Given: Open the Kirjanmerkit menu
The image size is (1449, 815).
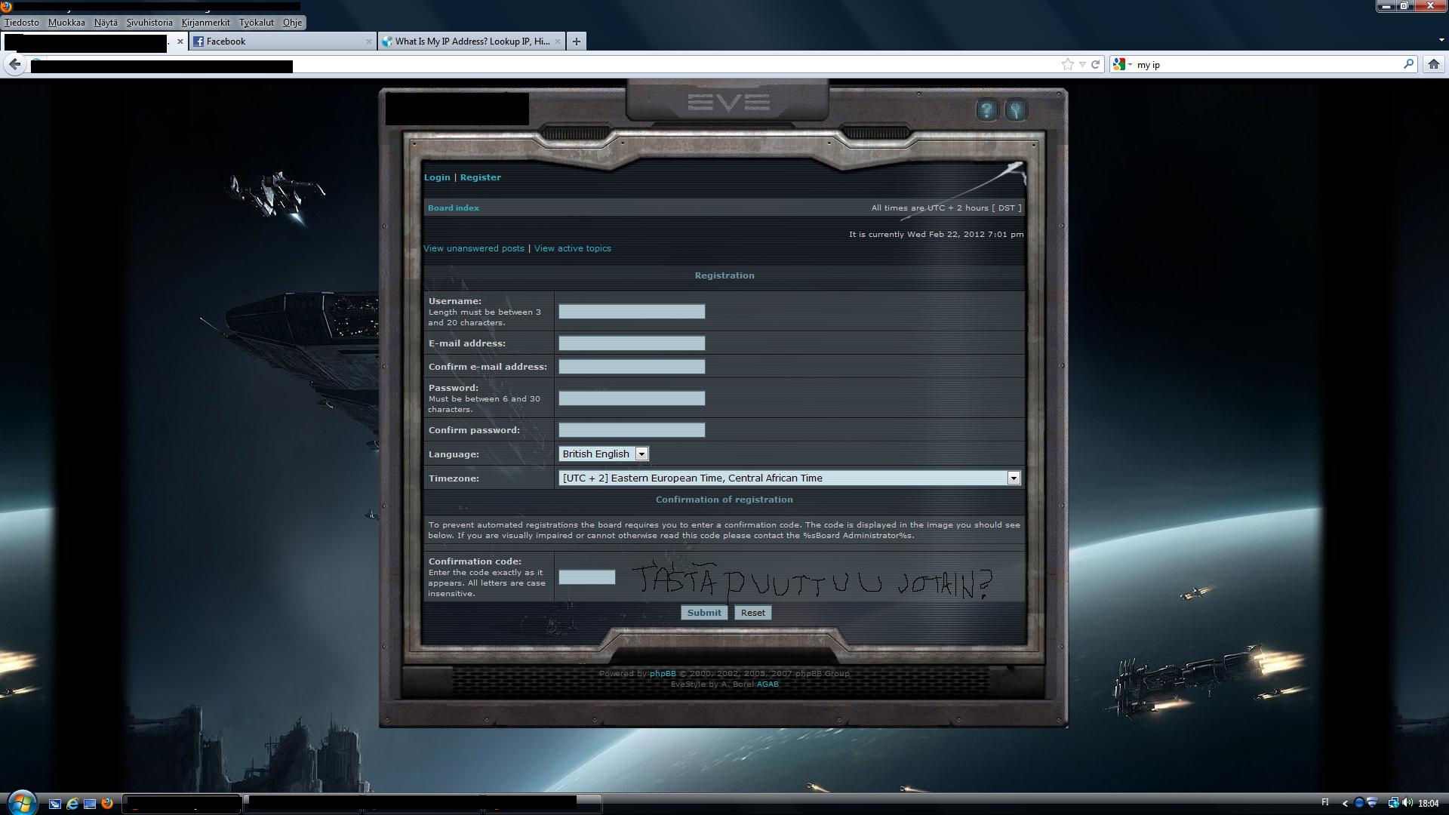Looking at the screenshot, I should (205, 23).
